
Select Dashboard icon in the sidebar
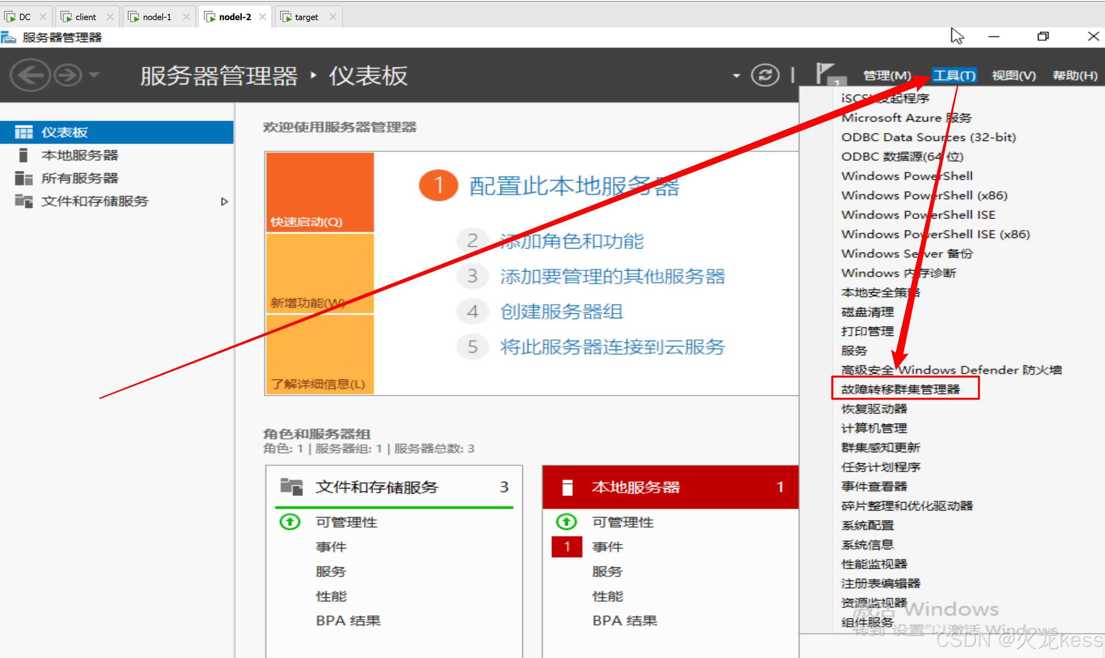click(23, 132)
